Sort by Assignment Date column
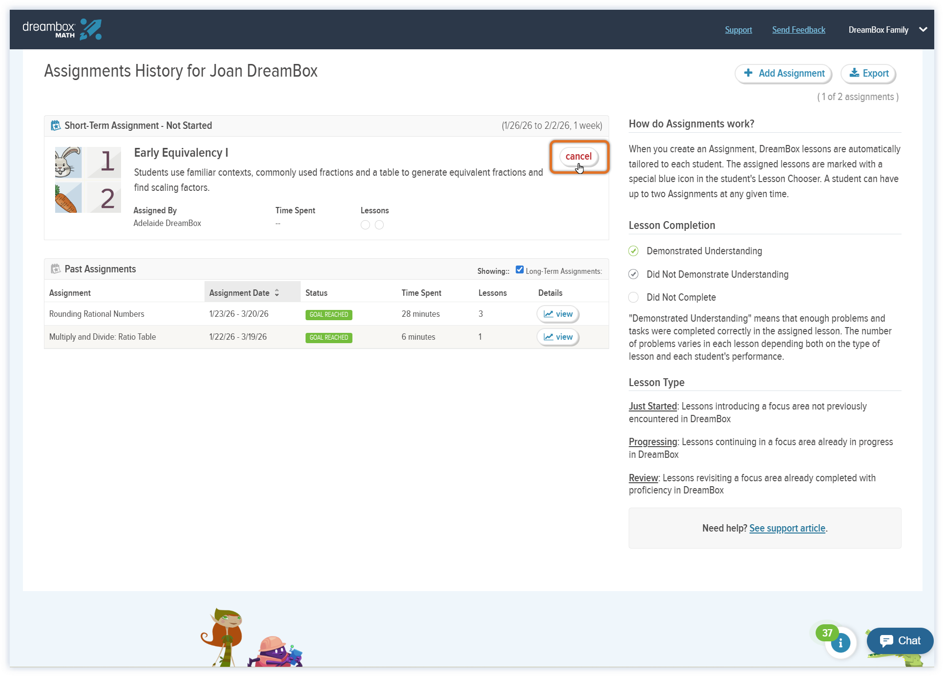The image size is (944, 677). (252, 292)
